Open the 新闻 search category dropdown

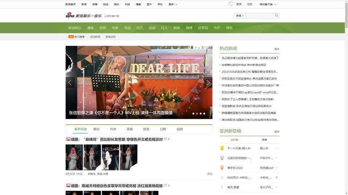pyautogui.click(x=240, y=16)
